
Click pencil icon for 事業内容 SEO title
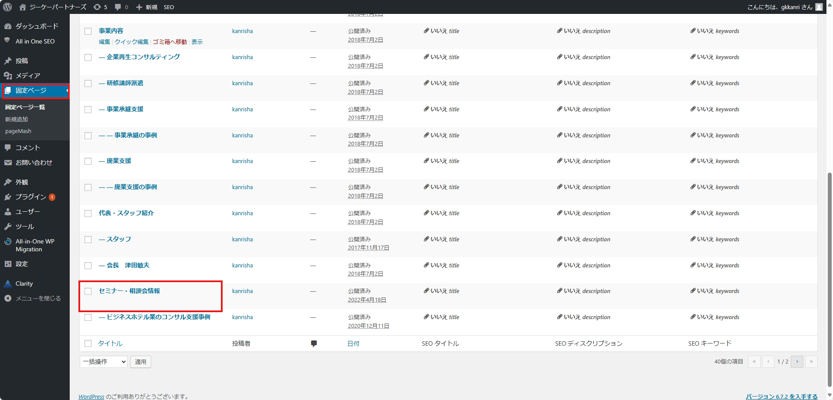point(426,31)
